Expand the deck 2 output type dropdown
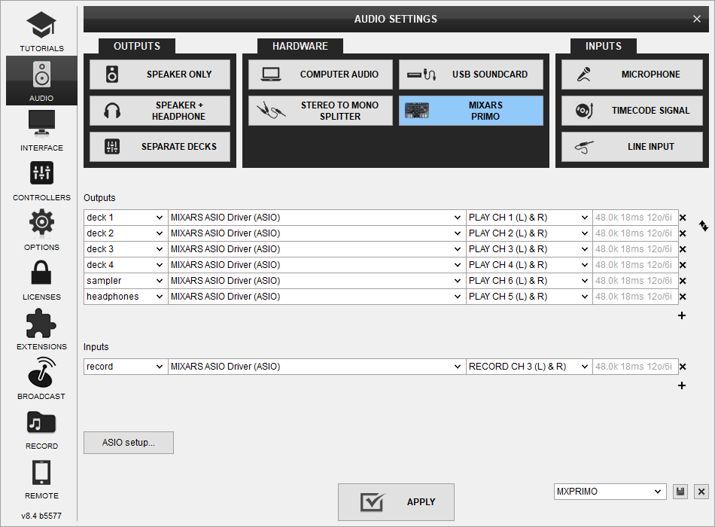 click(125, 233)
